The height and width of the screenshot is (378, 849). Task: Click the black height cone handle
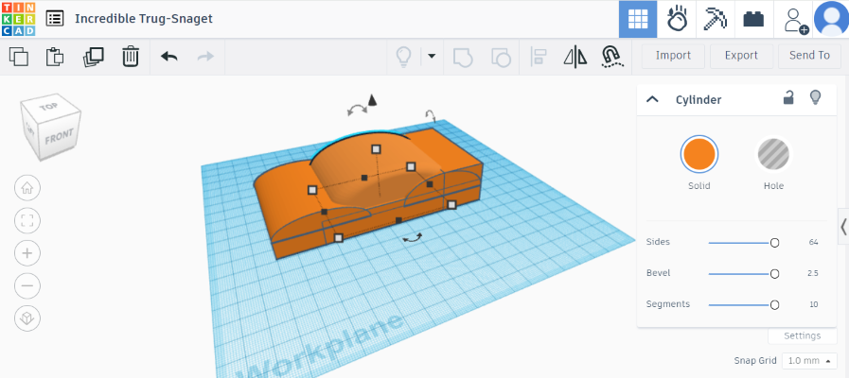(x=372, y=99)
